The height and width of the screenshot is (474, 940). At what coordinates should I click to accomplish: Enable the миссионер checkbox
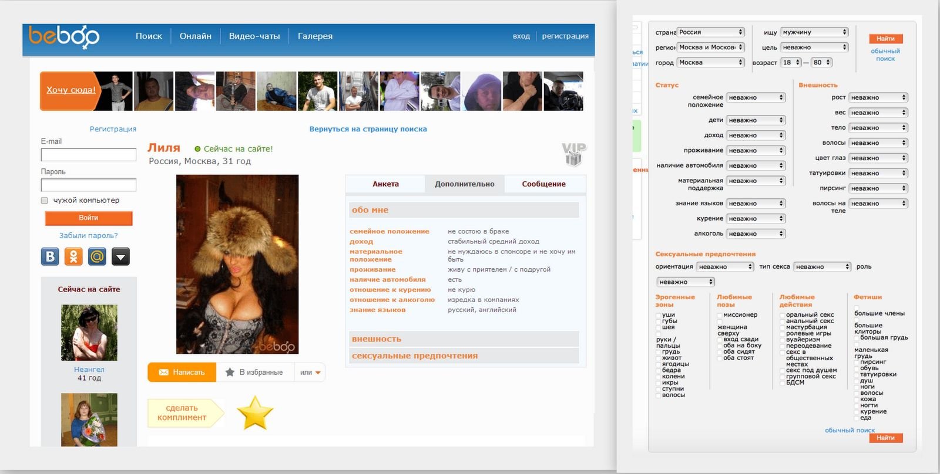(720, 315)
